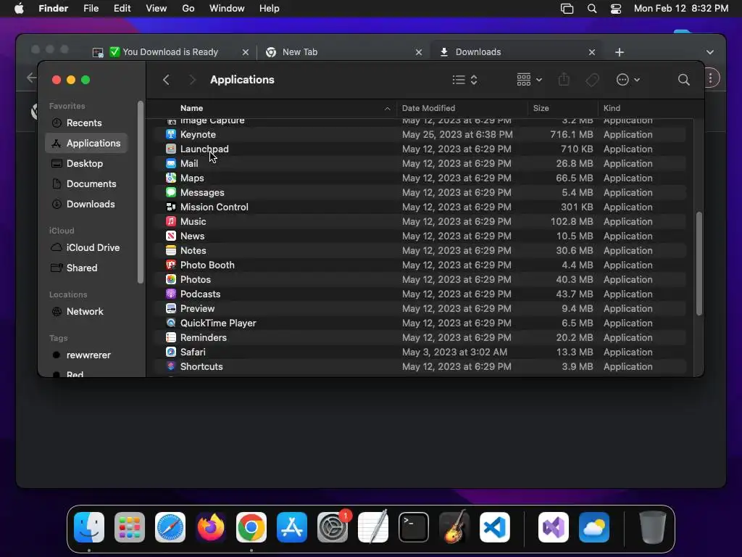Launch App Store from the Dock

coord(292,527)
